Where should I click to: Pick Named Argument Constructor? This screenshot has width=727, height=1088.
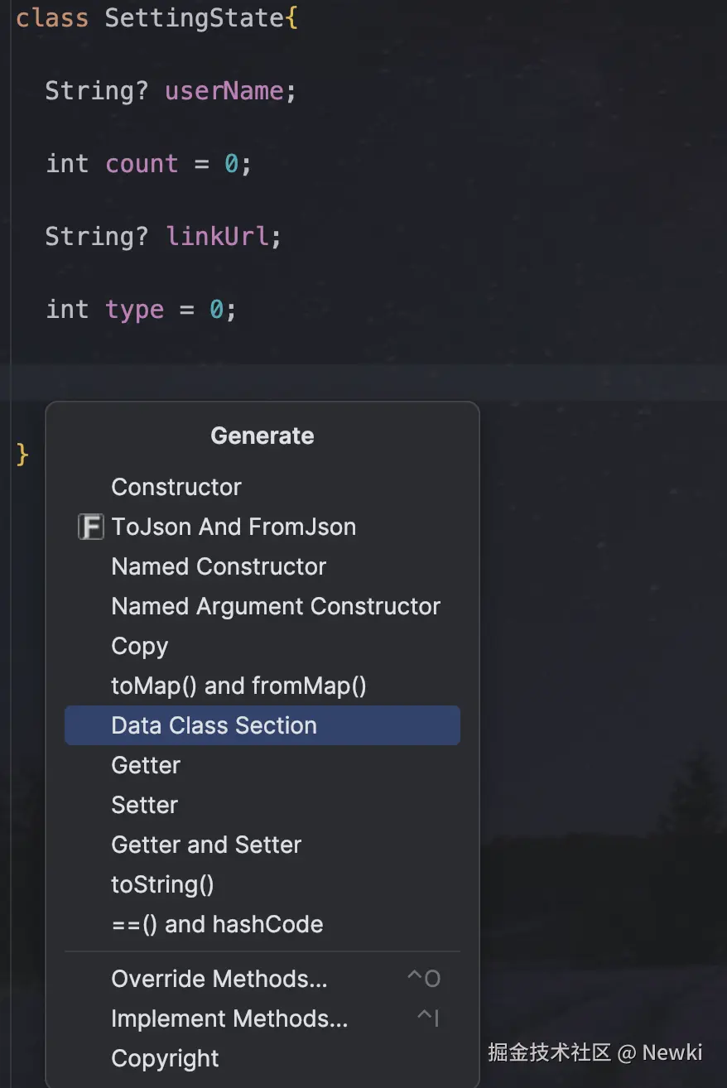pyautogui.click(x=276, y=606)
